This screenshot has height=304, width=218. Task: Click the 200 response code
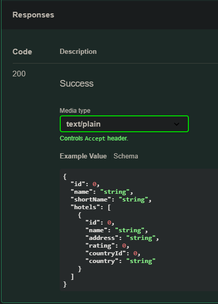[19, 74]
